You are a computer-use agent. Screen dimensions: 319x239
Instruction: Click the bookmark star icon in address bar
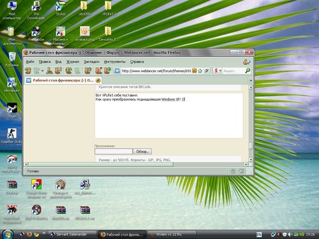tap(200, 71)
